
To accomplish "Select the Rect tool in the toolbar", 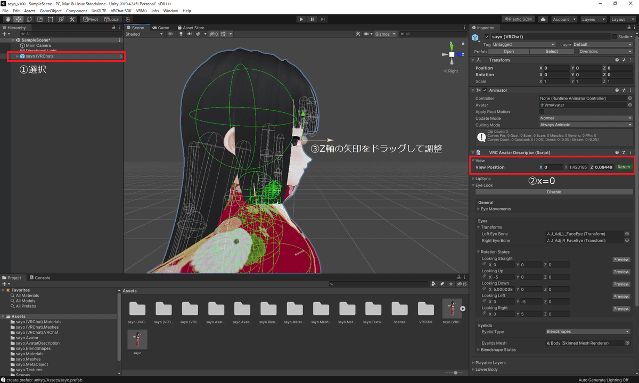I will pyautogui.click(x=50, y=19).
